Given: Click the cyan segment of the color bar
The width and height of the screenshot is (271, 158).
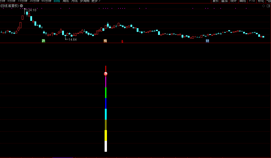Looking at the screenshot, I should pyautogui.click(x=106, y=114).
